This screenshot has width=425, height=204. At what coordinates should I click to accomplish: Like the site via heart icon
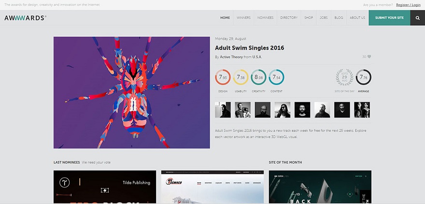tap(369, 57)
